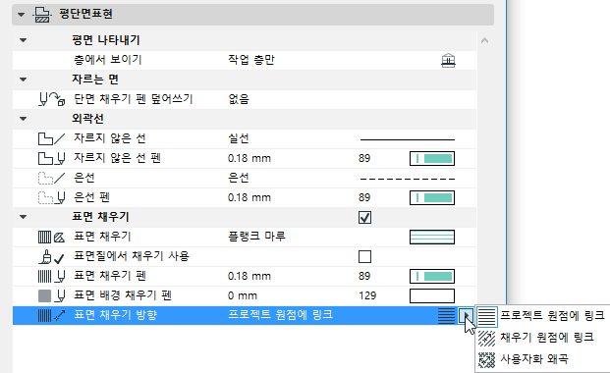Click the 은선 펜 color swatch
610x373 pixels.
(x=432, y=197)
